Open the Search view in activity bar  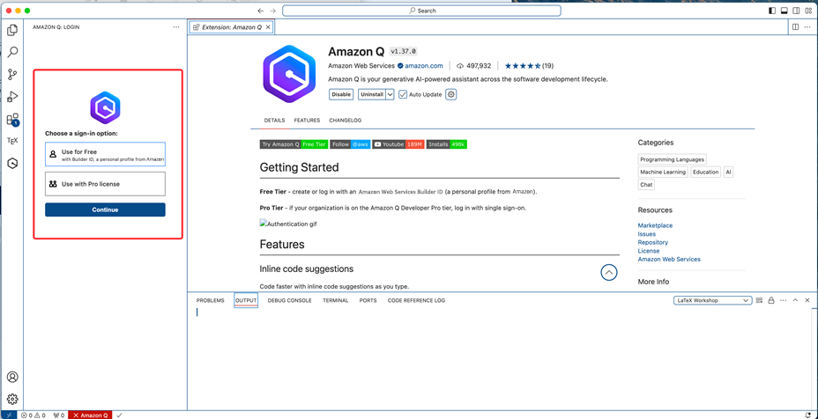click(12, 52)
